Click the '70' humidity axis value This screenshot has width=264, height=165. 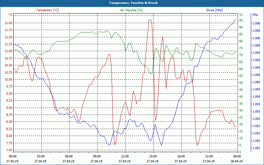[x=241, y=55]
